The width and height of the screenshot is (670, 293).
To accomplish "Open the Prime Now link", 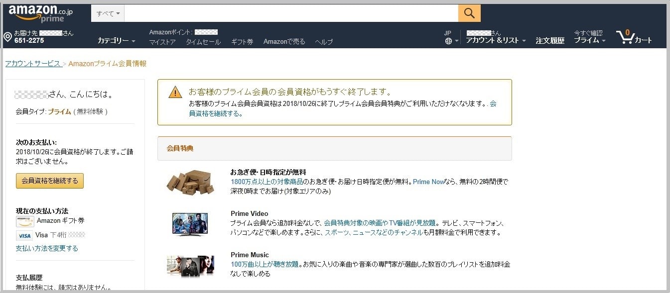I will tap(428, 182).
